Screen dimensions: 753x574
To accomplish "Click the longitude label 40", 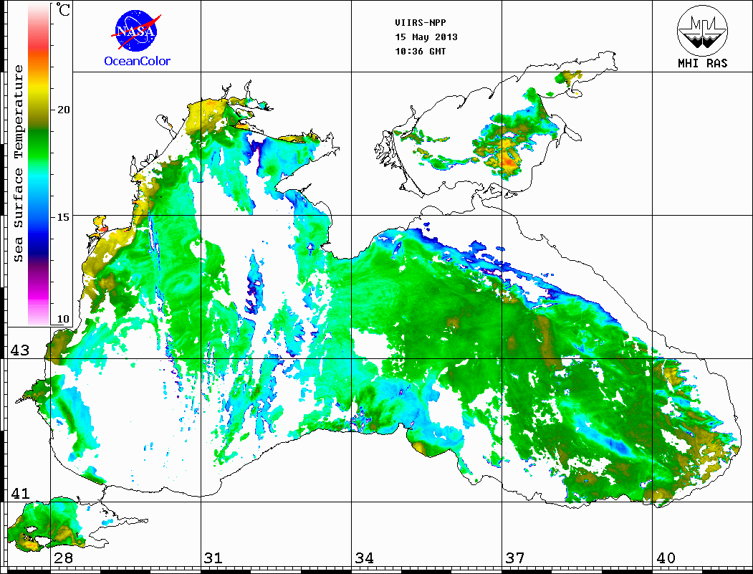I will click(666, 558).
